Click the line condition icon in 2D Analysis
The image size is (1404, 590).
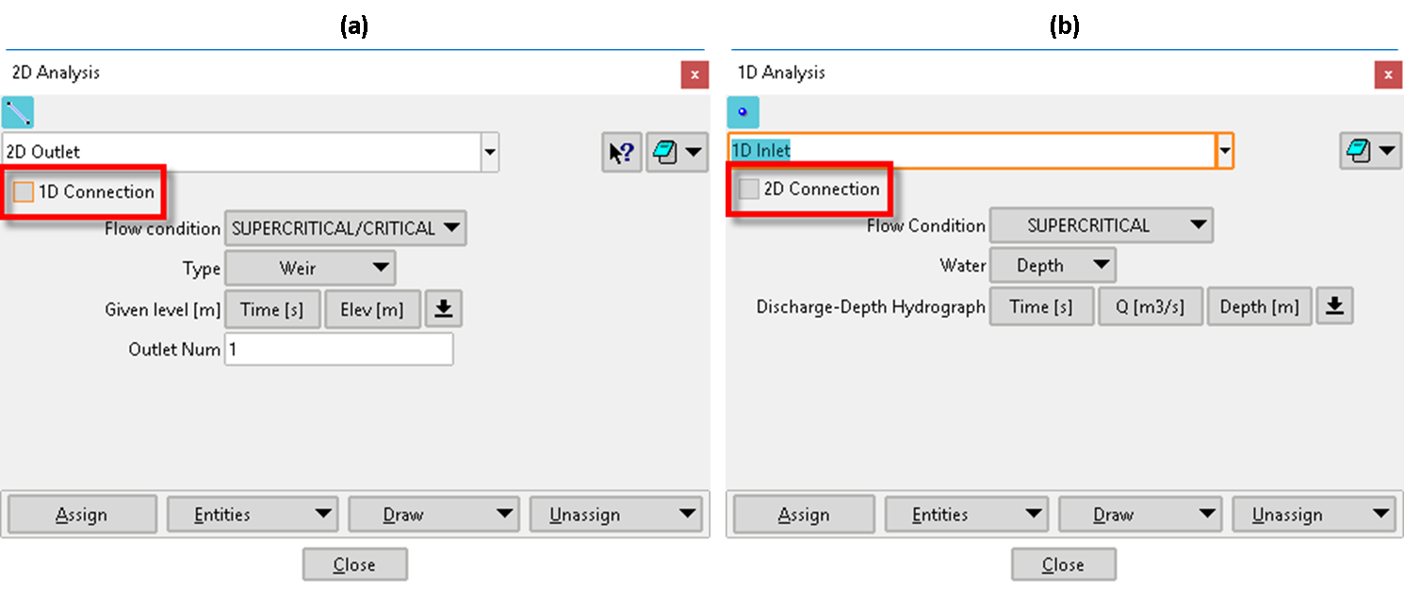(18, 113)
